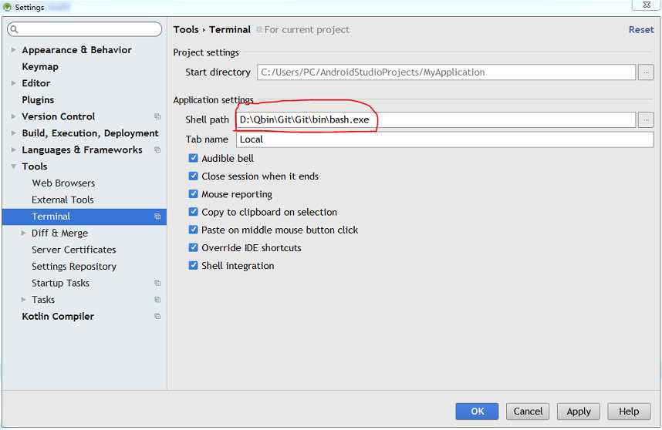Select Web Browsers under Tools
The height and width of the screenshot is (430, 662).
(63, 183)
